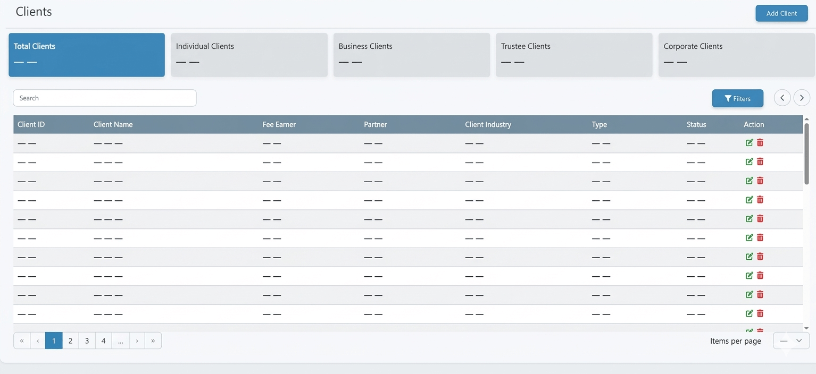Open the Filters panel
This screenshot has width=816, height=374.
[x=737, y=98]
